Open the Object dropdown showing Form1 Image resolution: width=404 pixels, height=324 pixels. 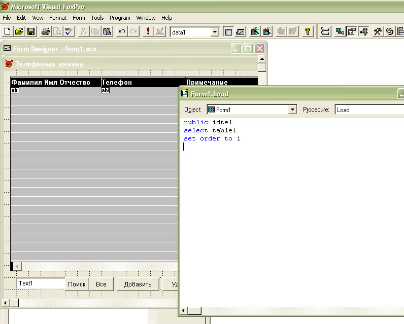click(292, 110)
